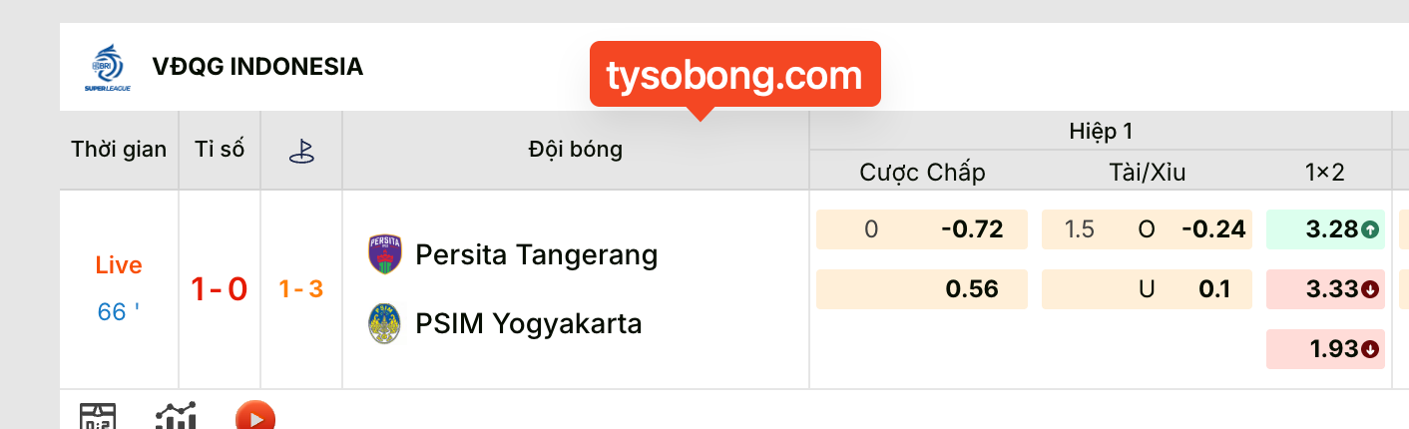
Task: Click the red down arrow beside 1.93
Action: [1370, 350]
